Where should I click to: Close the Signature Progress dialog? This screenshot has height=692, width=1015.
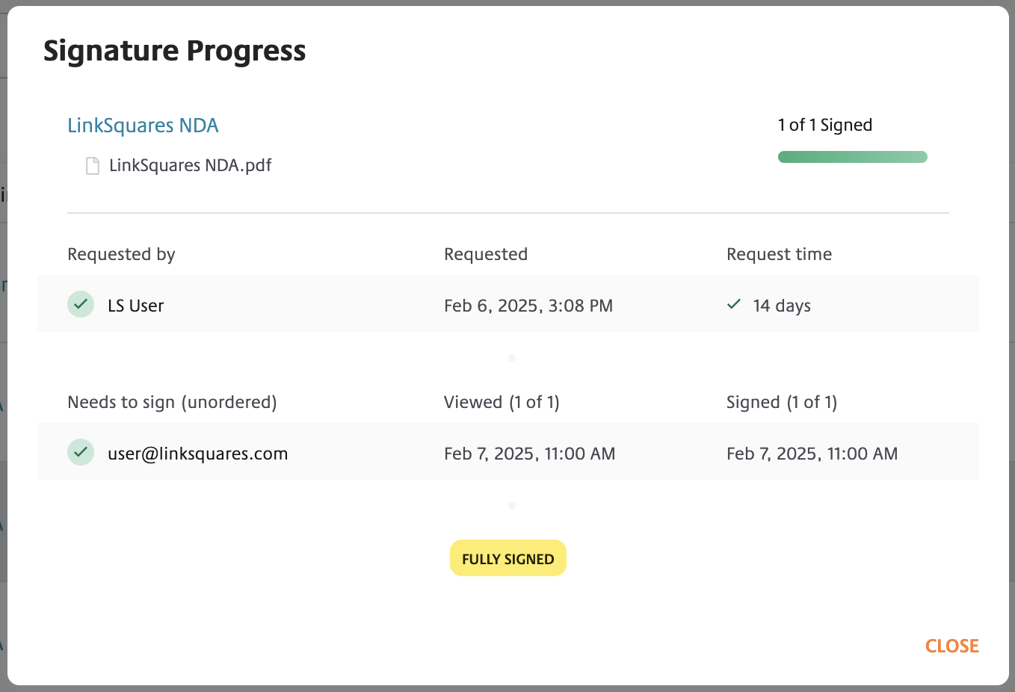click(952, 646)
